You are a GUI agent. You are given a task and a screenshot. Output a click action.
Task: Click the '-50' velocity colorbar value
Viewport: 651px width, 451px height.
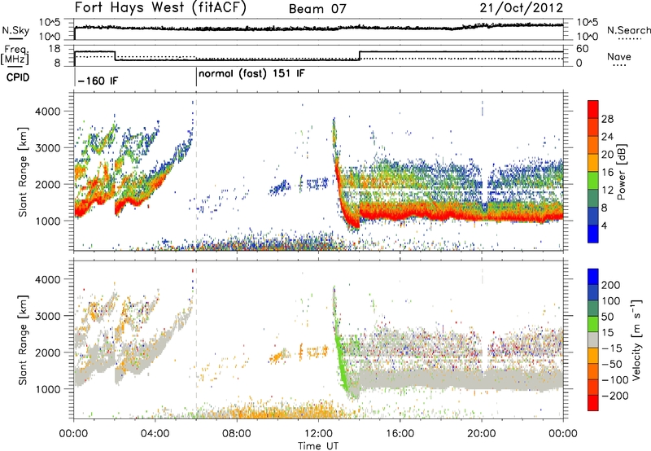pos(610,364)
